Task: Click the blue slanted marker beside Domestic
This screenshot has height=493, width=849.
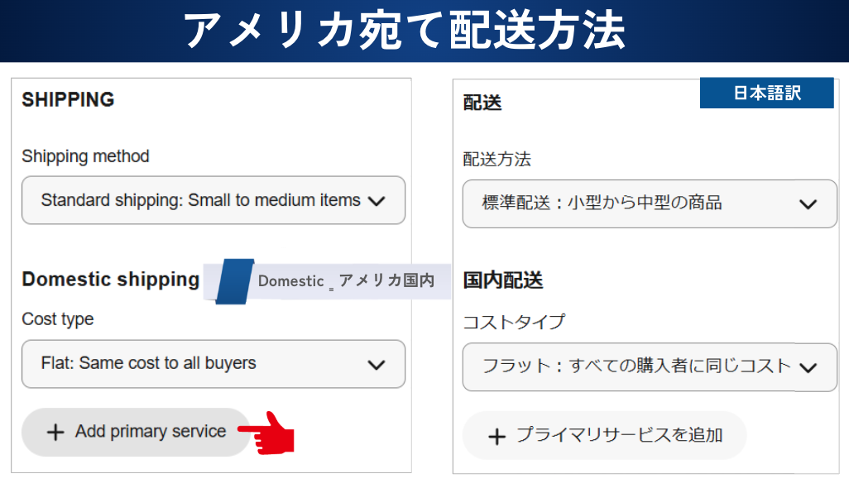Action: (233, 281)
